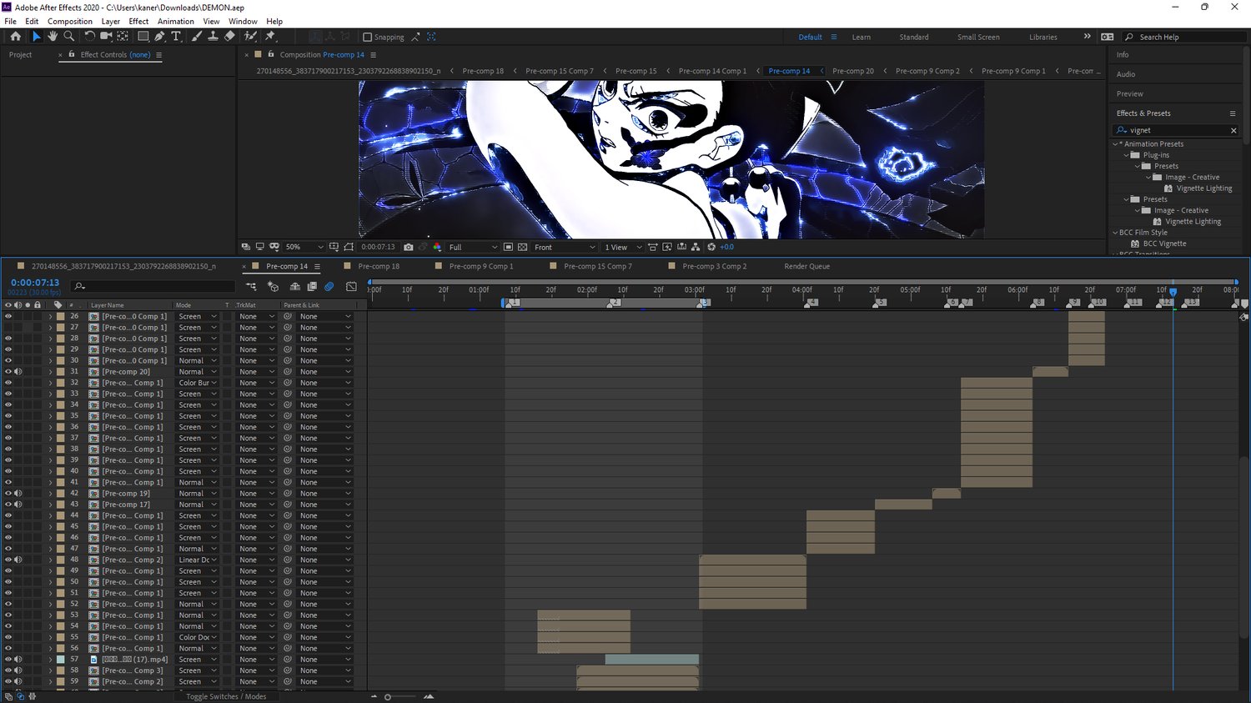Toggle the transparency grid in the viewer
1251x703 pixels.
[522, 248]
